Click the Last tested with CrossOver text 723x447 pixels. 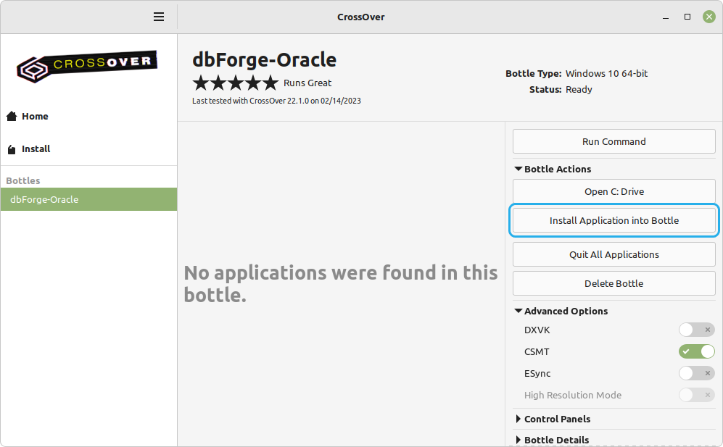click(x=276, y=101)
